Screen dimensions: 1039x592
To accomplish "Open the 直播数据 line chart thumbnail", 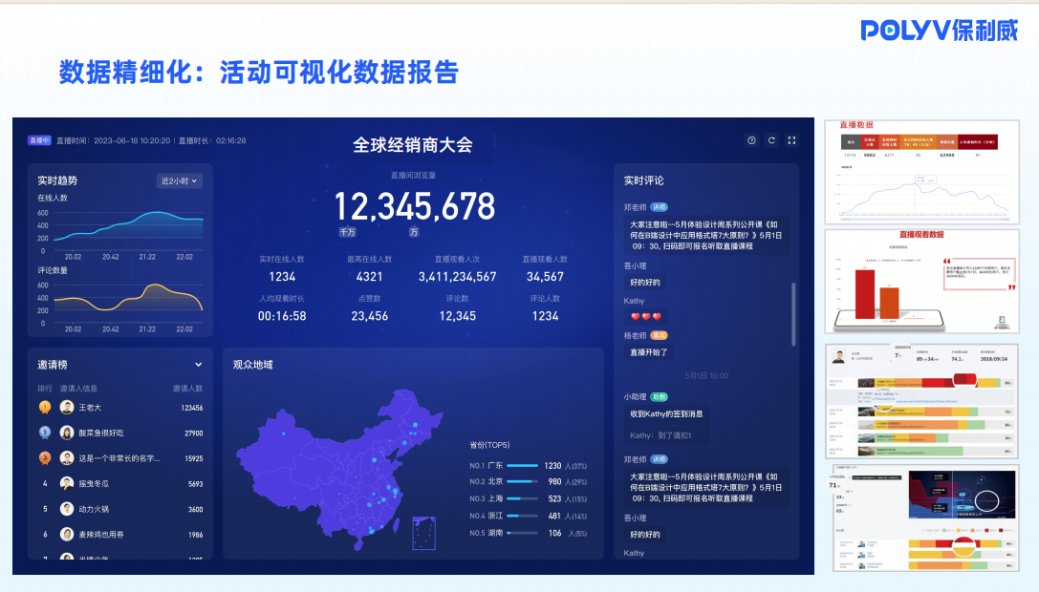I will (x=921, y=171).
